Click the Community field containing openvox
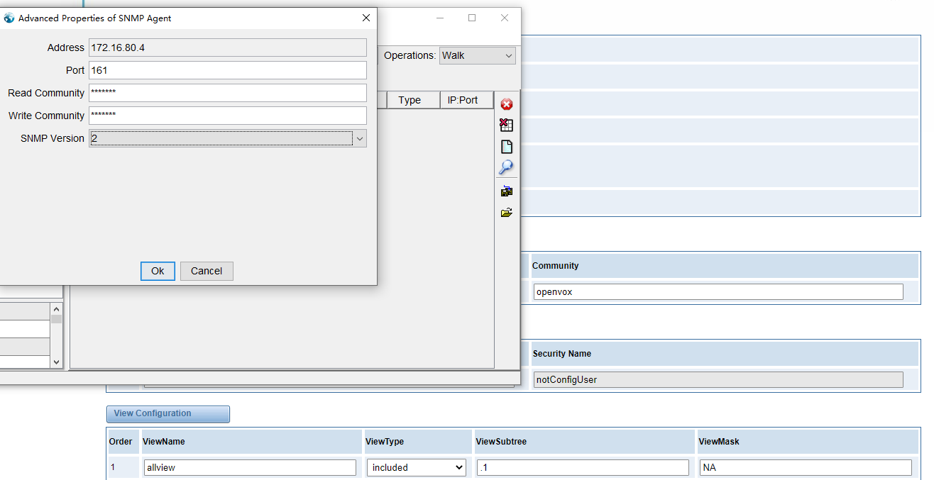The width and height of the screenshot is (934, 480). point(718,291)
